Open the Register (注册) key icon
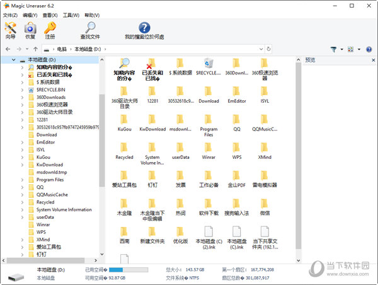This screenshot has height=285, width=378. pos(50,30)
